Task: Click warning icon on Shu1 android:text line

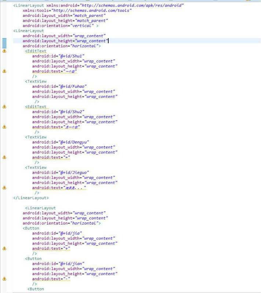Action: pos(4,71)
